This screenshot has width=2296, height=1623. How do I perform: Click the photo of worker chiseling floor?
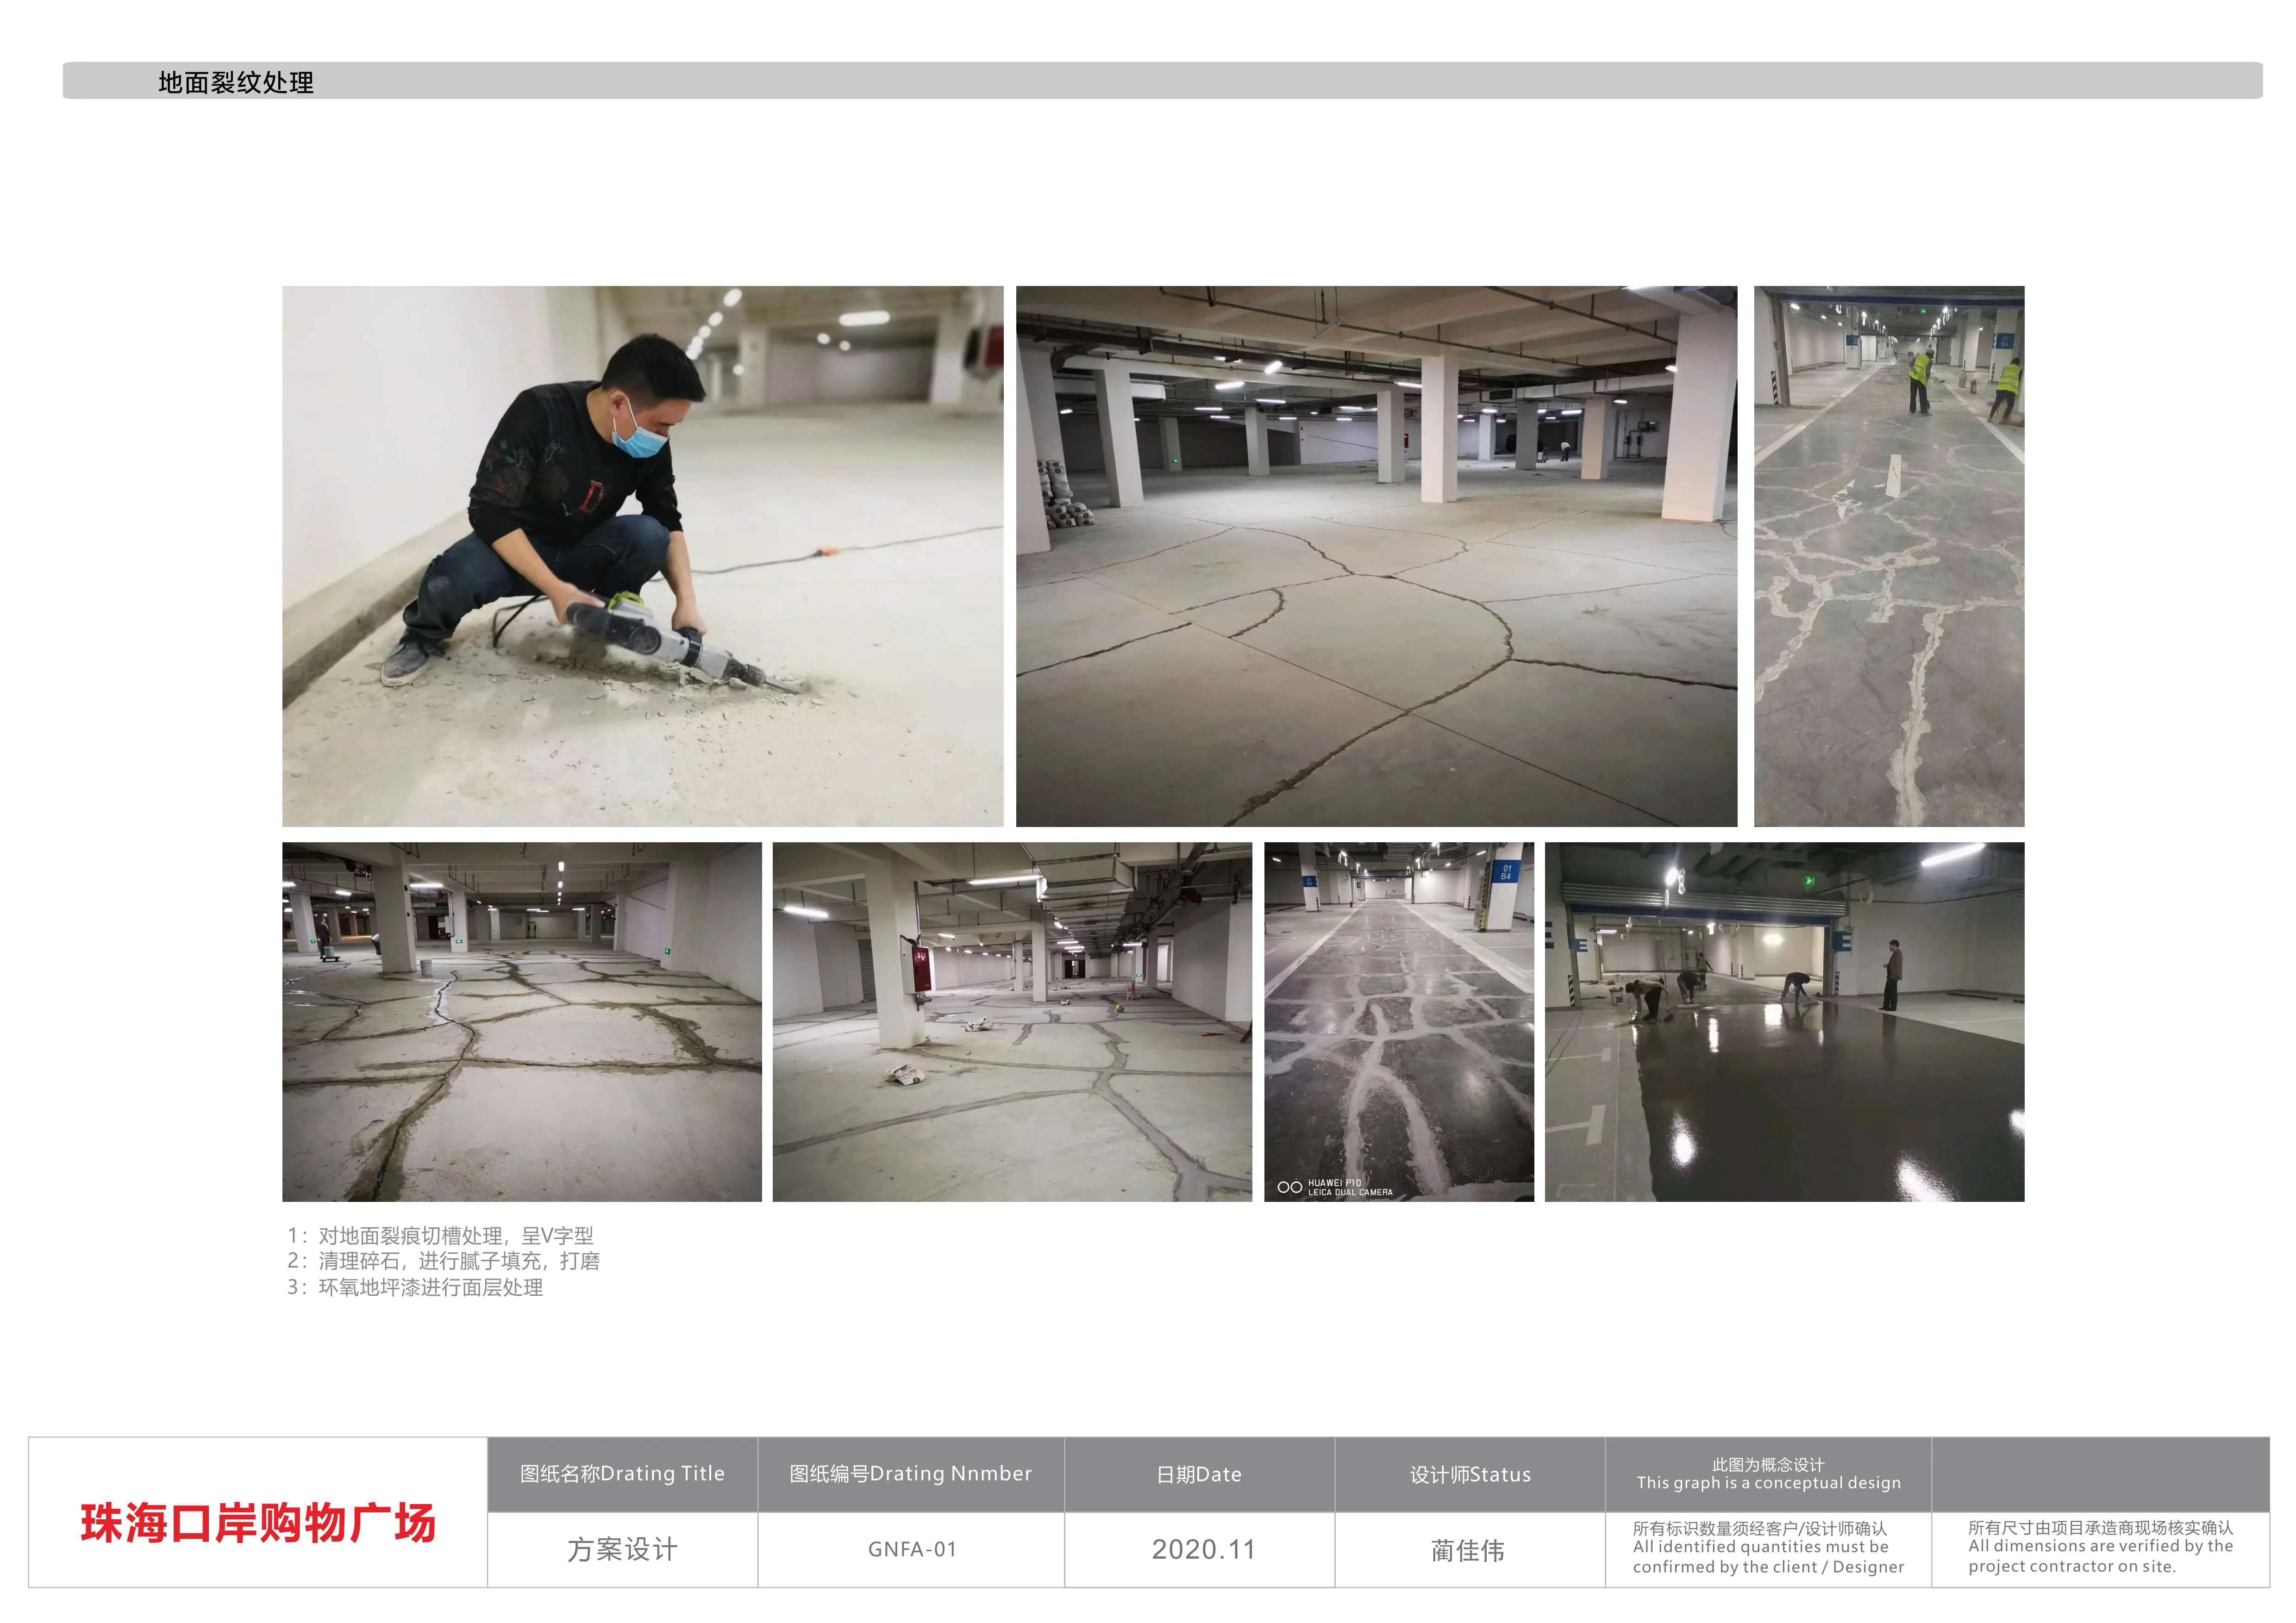642,556
